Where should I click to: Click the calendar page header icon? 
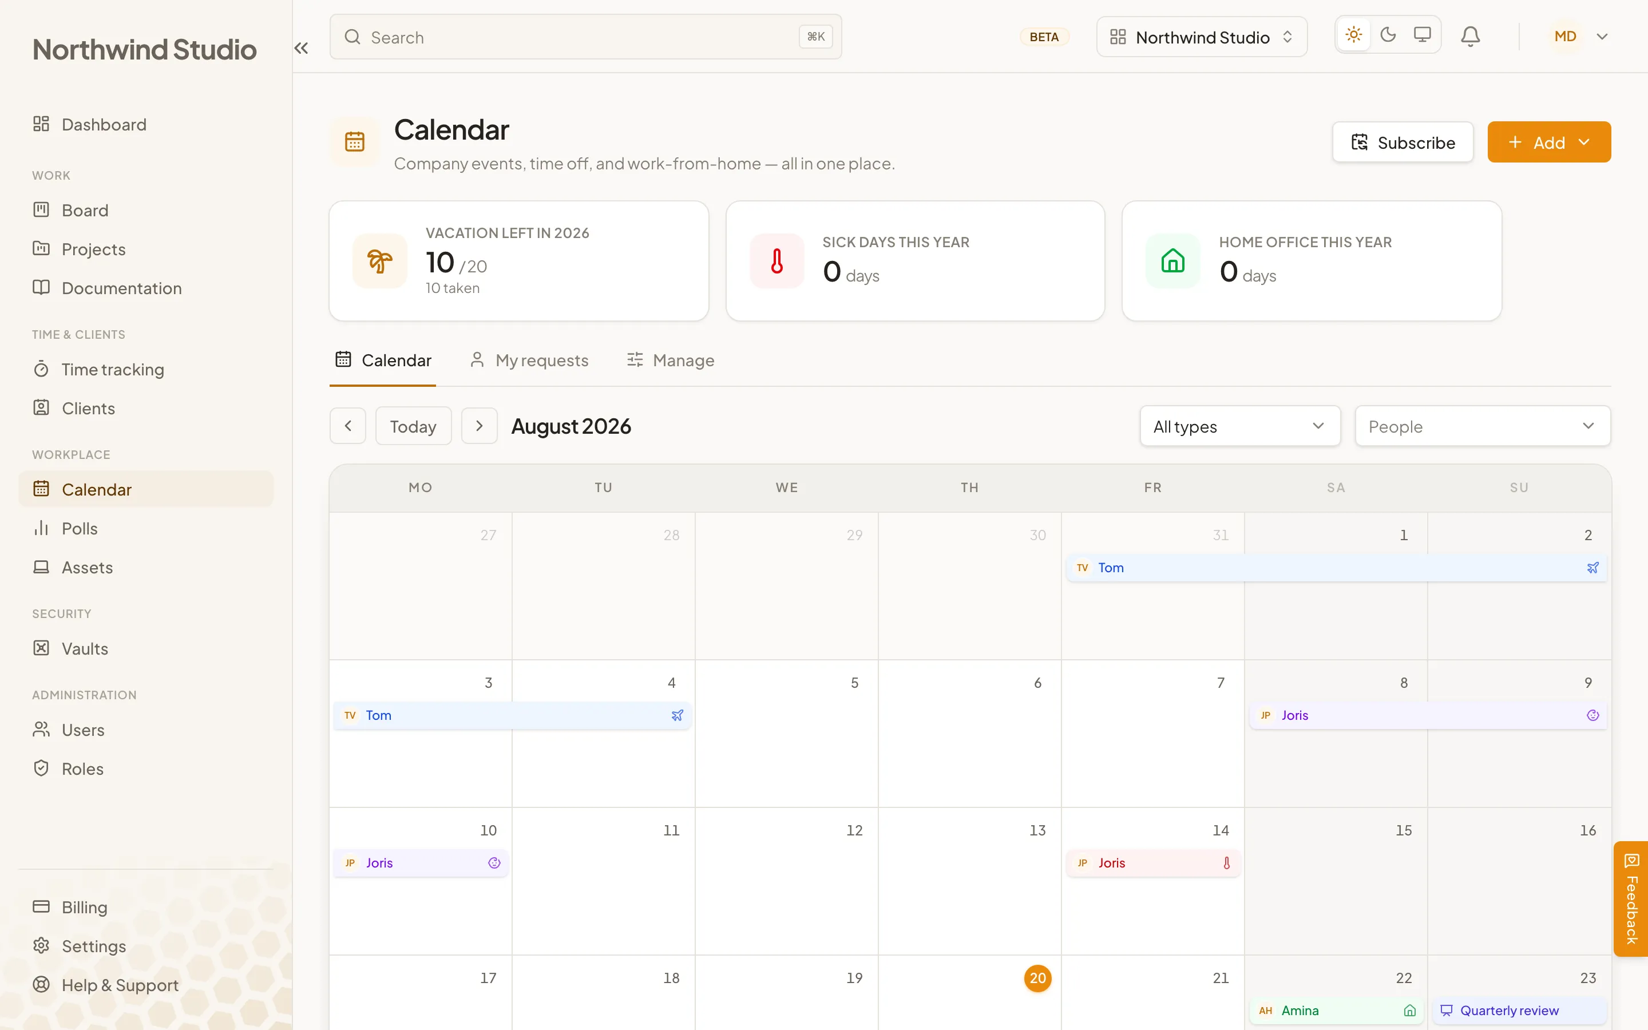coord(354,142)
